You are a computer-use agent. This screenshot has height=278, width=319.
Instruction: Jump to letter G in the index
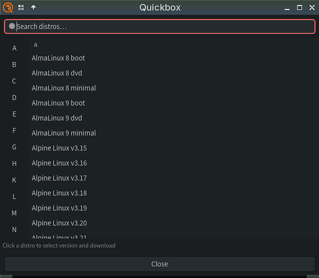(x=14, y=147)
